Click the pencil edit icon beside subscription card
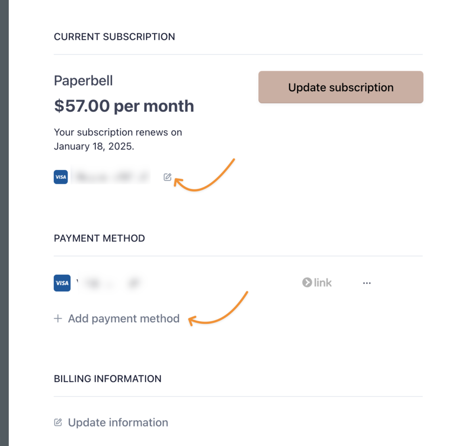This screenshot has width=474, height=446. pos(168,177)
